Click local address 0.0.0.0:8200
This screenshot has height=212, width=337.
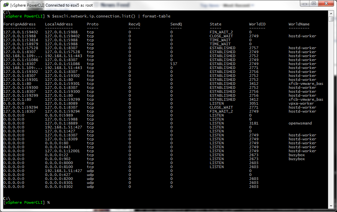point(59,179)
